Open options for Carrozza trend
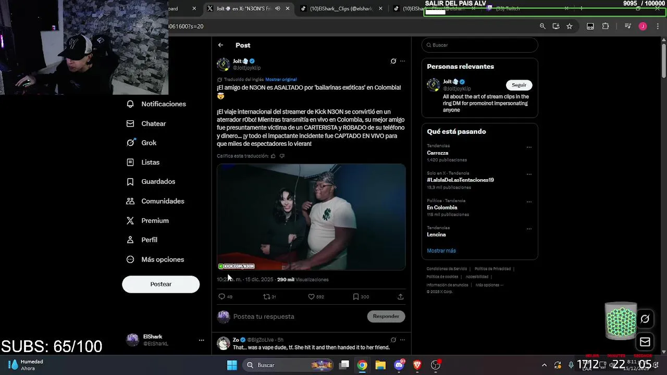Viewport: 667px width, 375px height. (529, 147)
